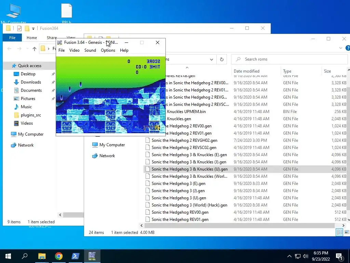Select Sonic the Hedgehog REV00.gen
350x263 pixels.
[x=245, y=212]
